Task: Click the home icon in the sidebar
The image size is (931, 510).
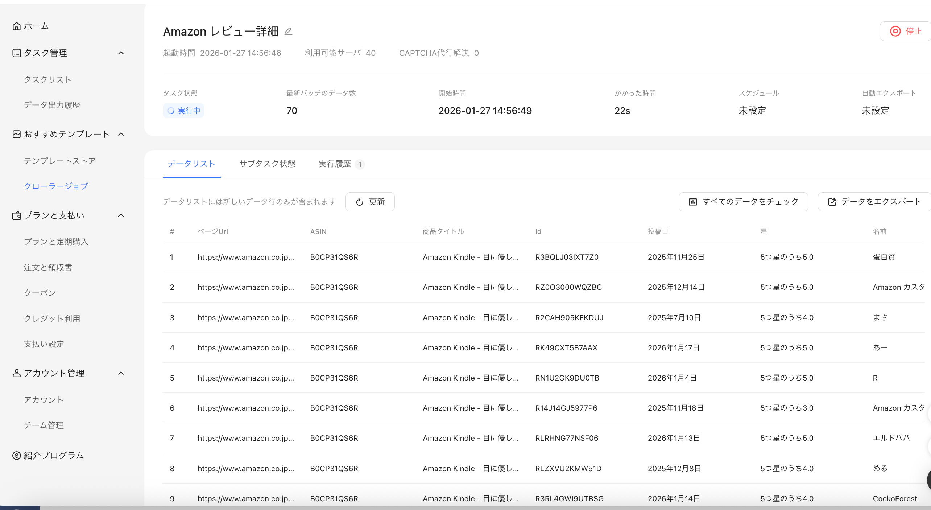Action: pos(16,26)
